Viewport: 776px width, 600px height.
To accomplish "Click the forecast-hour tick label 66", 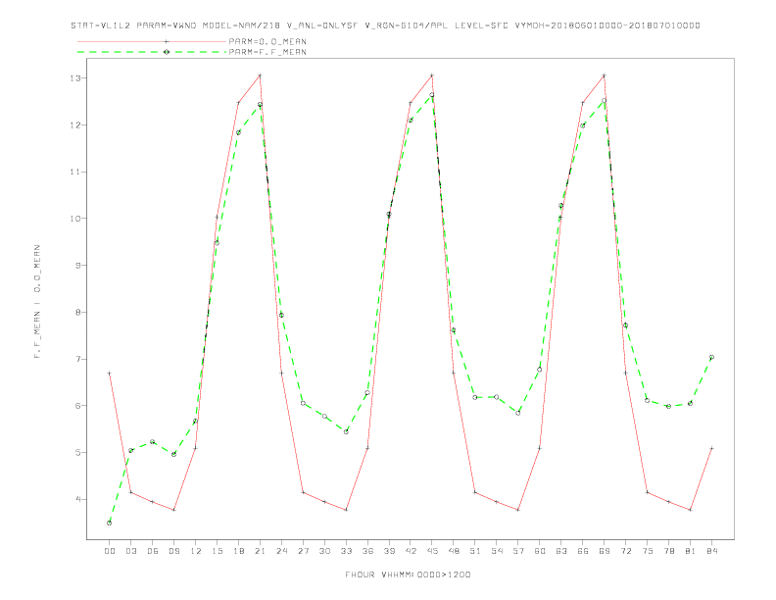I will (583, 551).
